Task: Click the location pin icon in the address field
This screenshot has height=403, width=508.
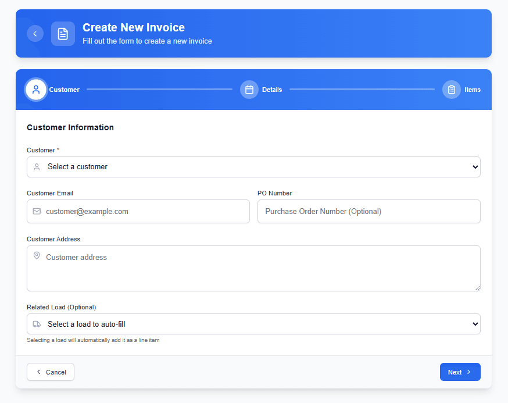Action: (x=37, y=255)
